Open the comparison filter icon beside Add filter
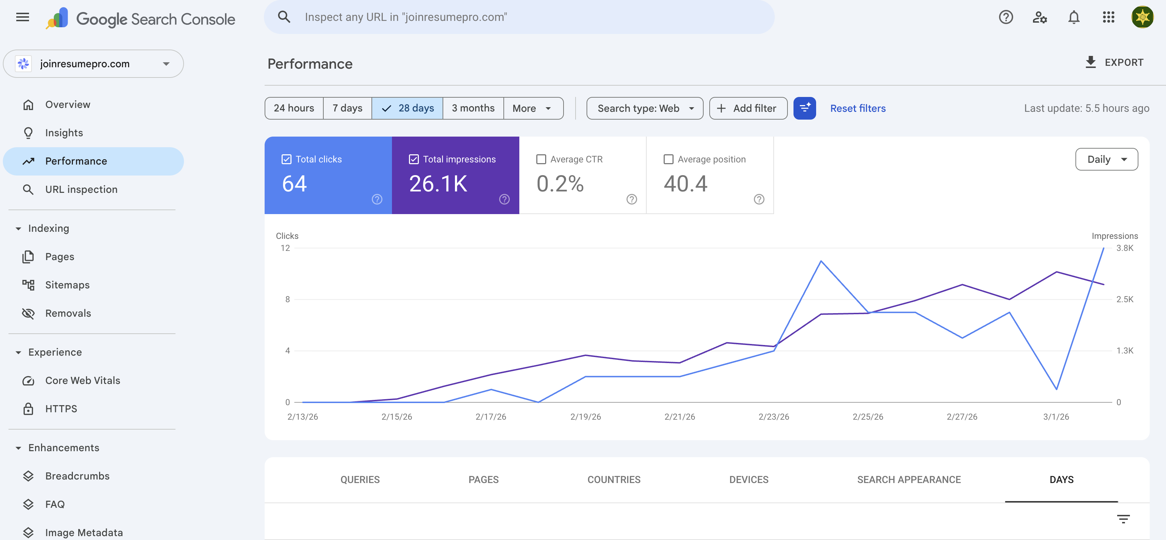This screenshot has width=1166, height=540. [804, 108]
